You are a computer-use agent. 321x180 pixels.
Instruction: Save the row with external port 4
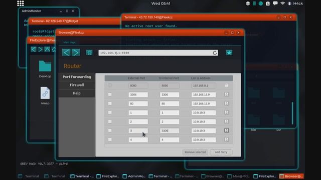(226, 139)
